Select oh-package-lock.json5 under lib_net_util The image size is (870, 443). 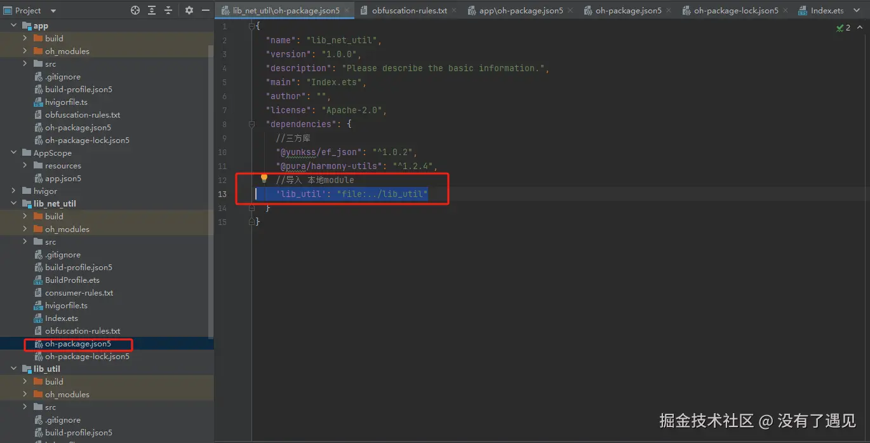point(87,356)
